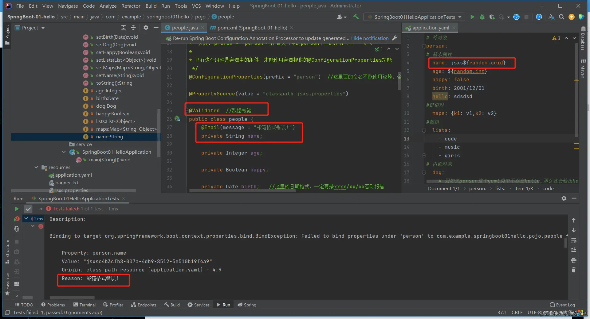Open the Problems tool window

(53, 305)
